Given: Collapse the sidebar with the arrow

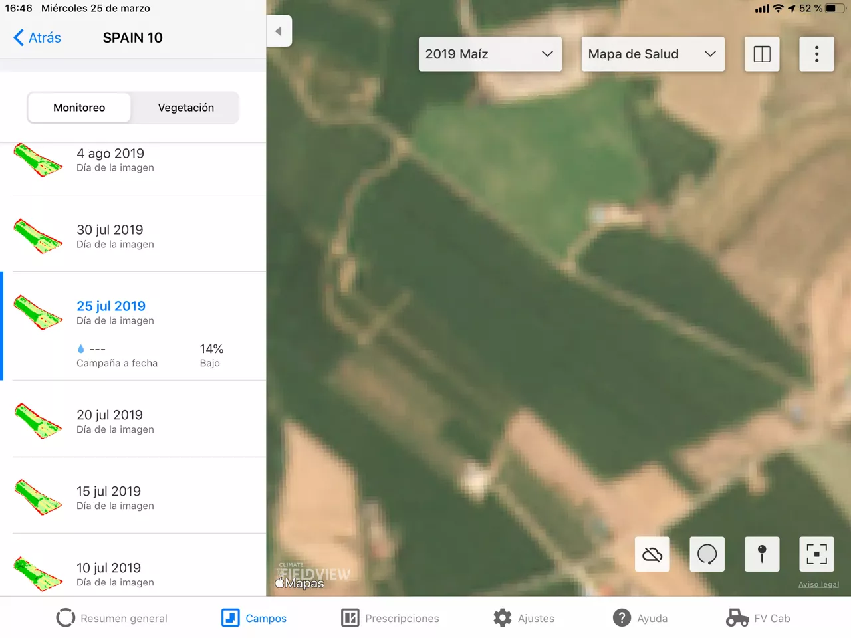Looking at the screenshot, I should tap(279, 31).
